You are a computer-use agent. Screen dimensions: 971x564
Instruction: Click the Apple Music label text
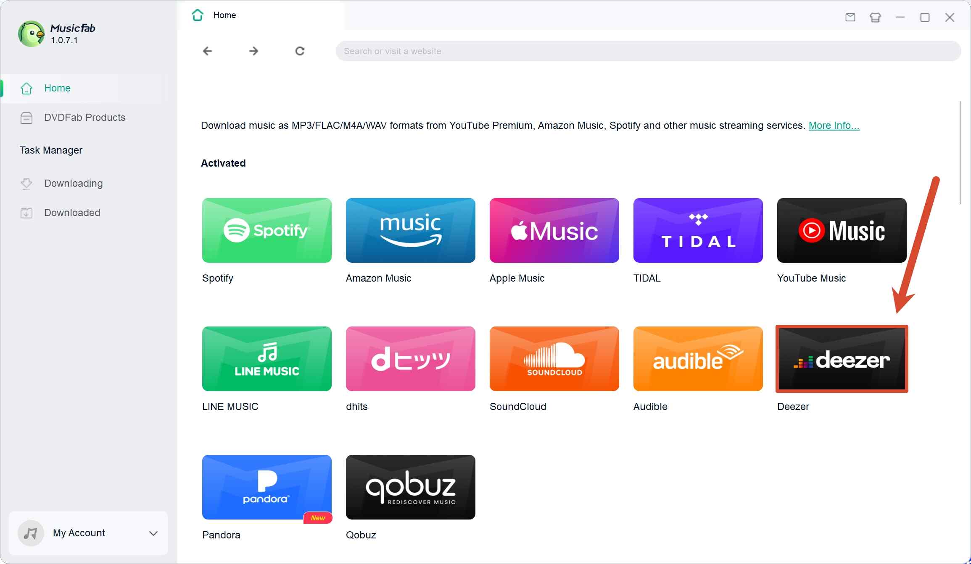point(517,278)
